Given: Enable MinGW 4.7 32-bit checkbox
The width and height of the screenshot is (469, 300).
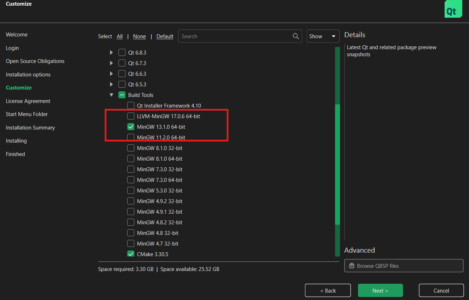Looking at the screenshot, I should click(131, 243).
